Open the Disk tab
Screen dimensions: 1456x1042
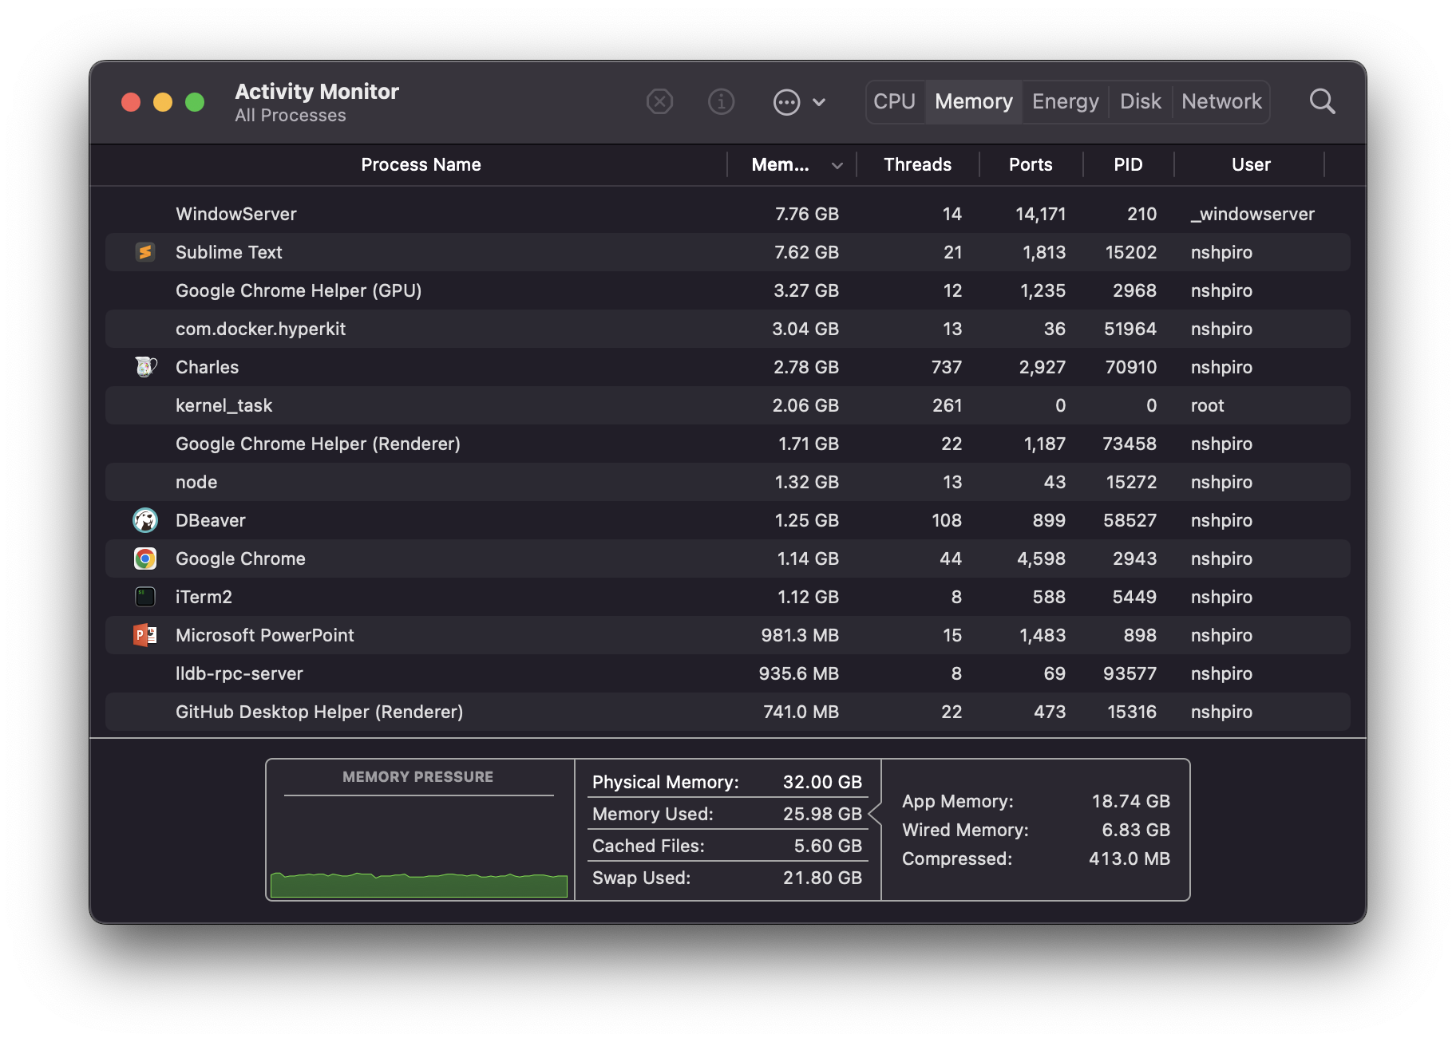click(x=1140, y=102)
